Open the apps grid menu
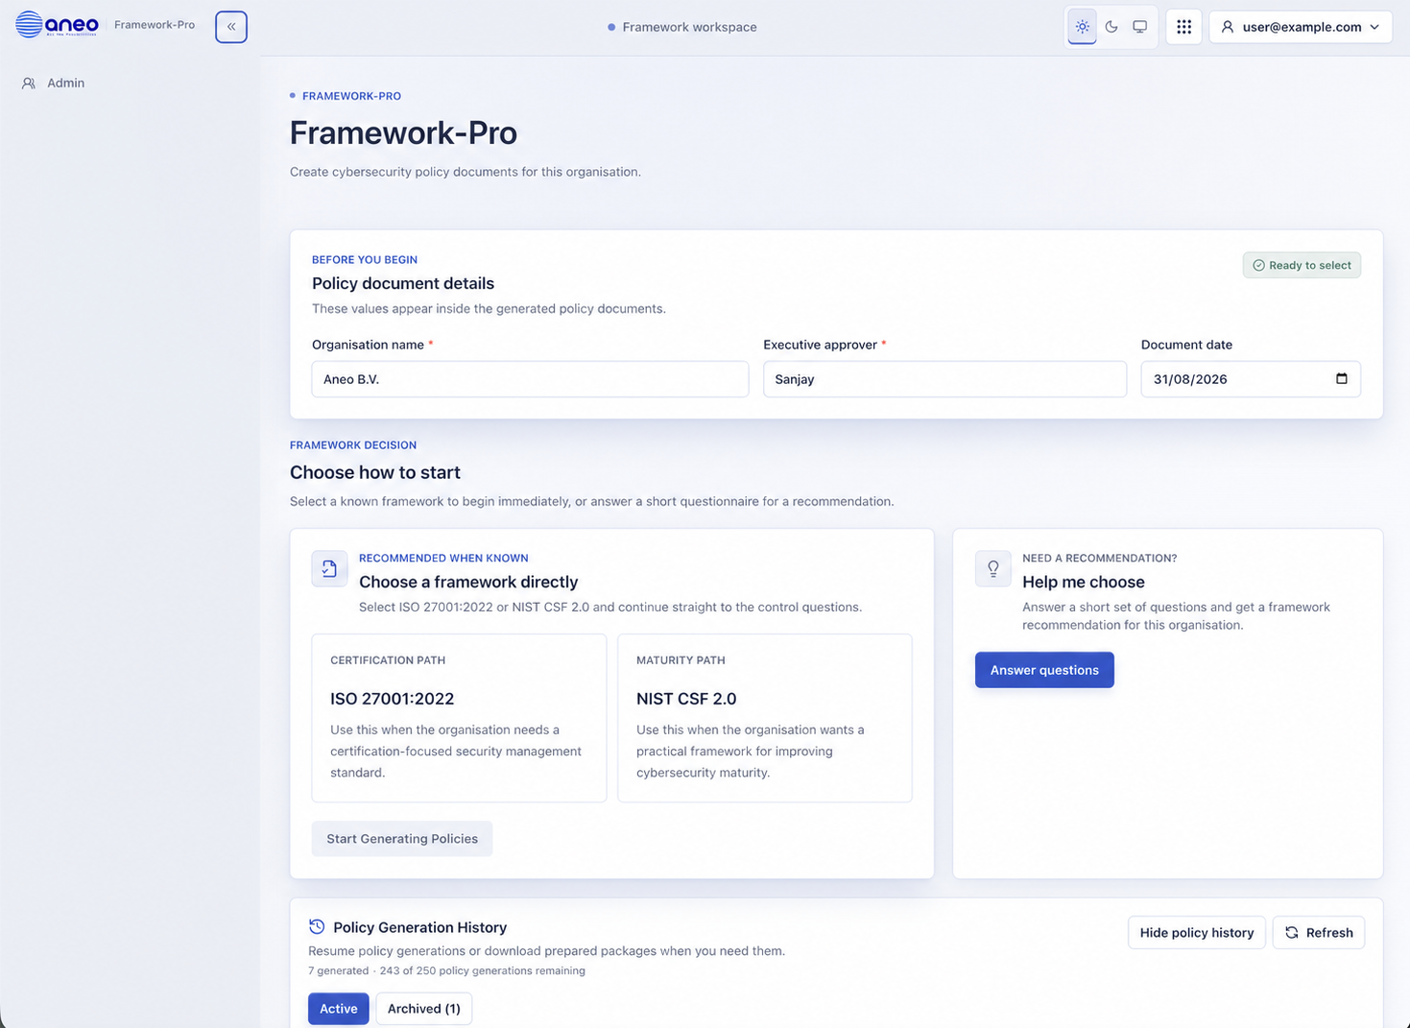1410x1028 pixels. coord(1183,27)
